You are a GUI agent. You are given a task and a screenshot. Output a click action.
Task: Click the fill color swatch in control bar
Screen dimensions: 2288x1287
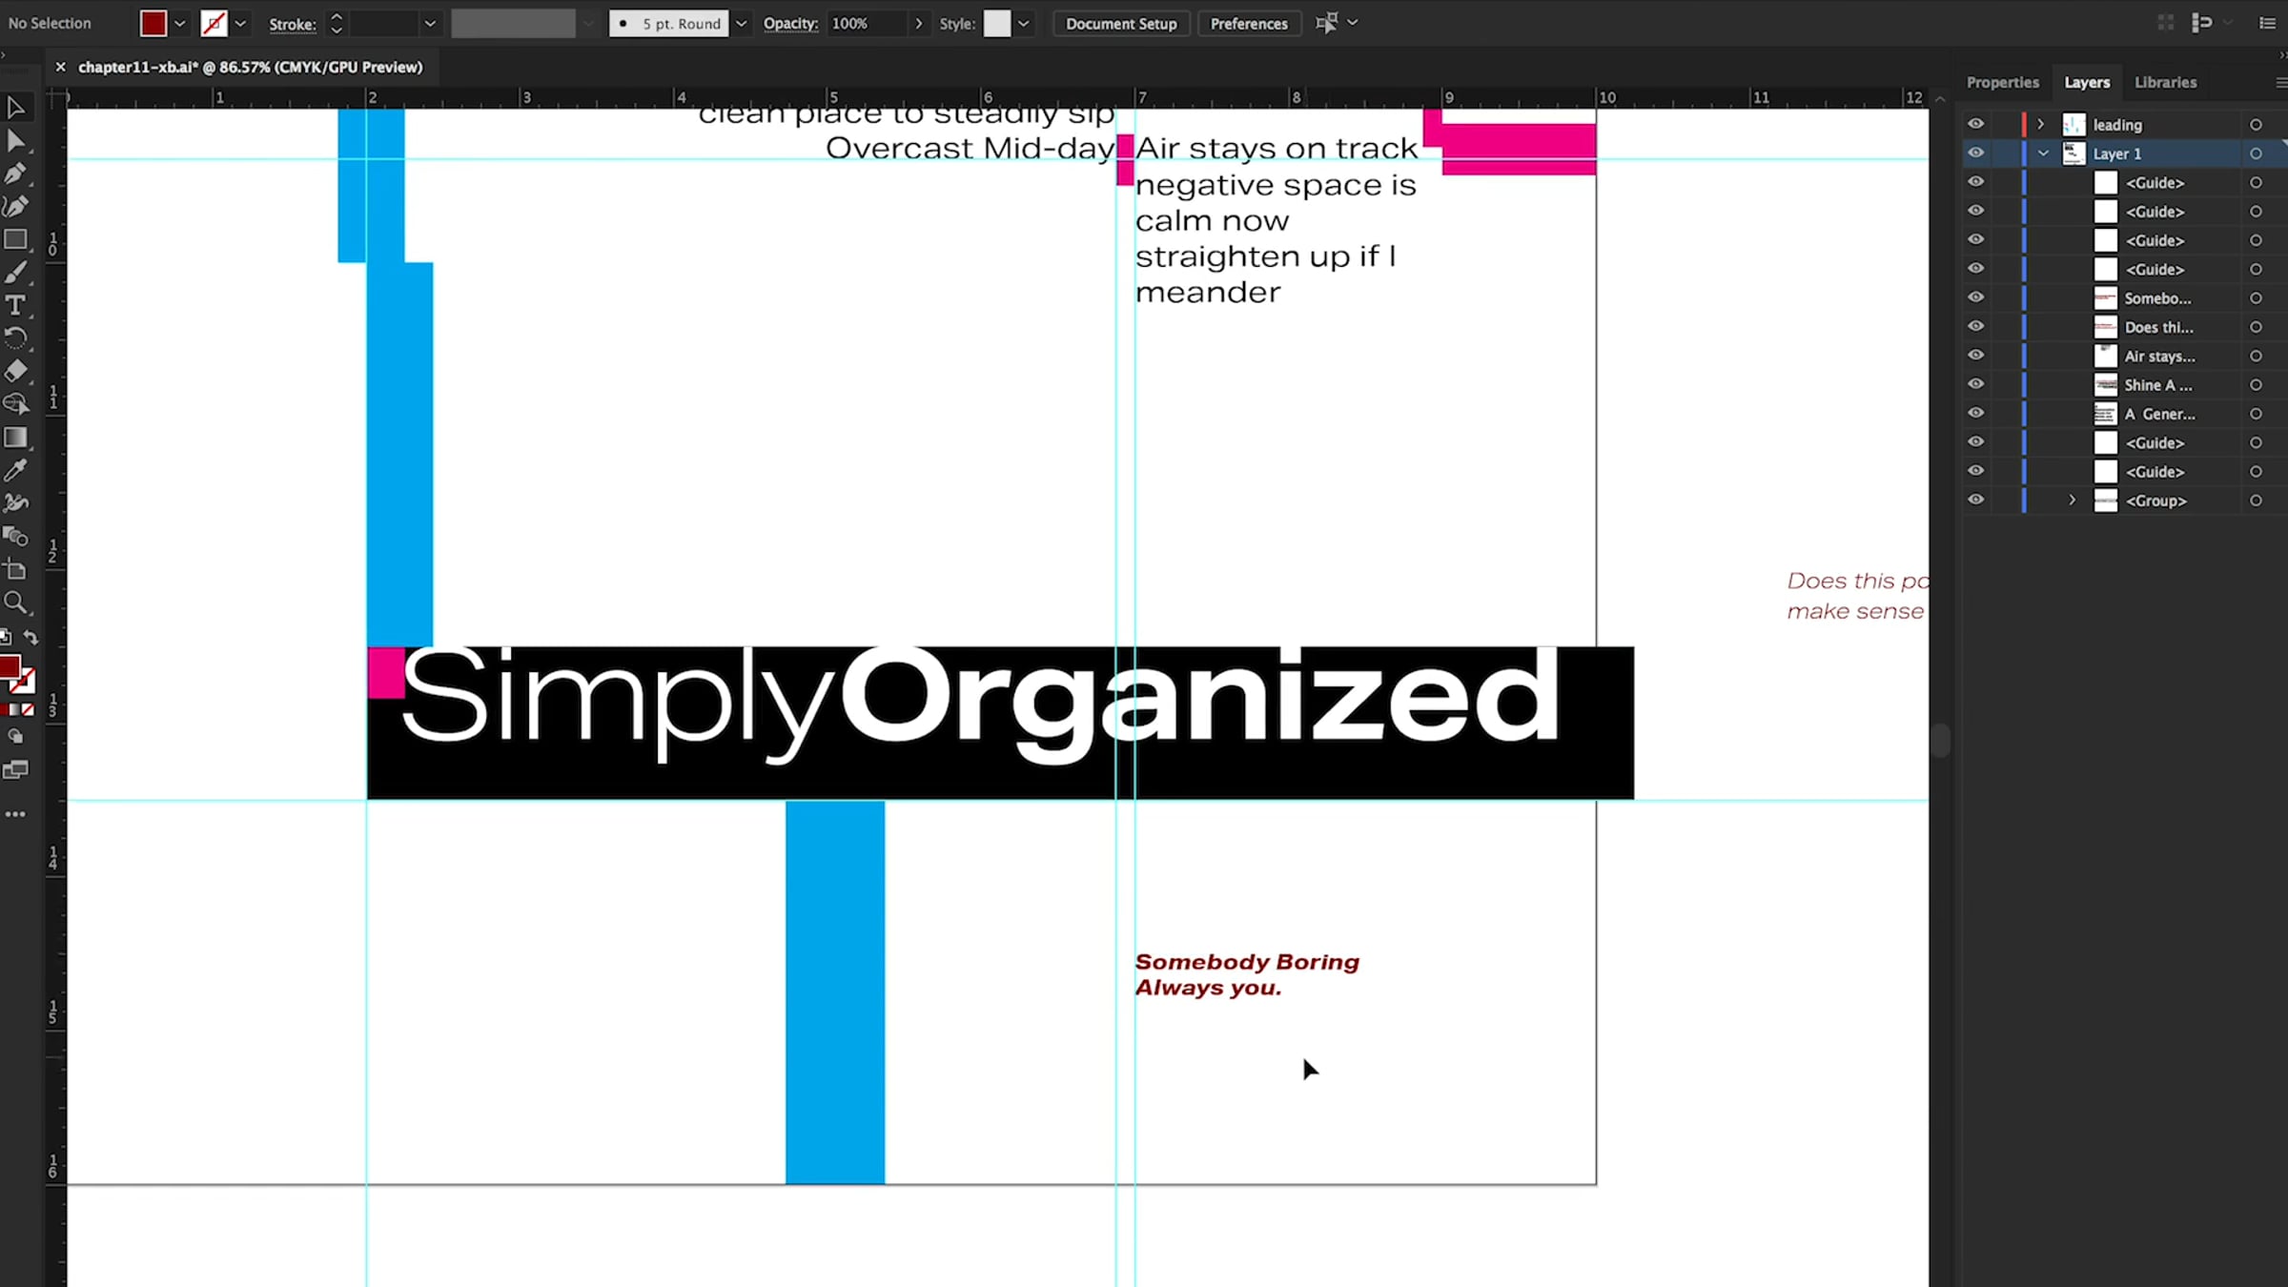[x=153, y=23]
